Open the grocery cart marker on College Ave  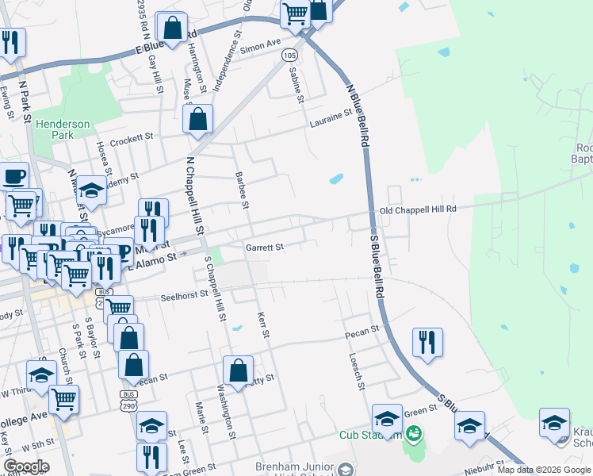pos(64,401)
